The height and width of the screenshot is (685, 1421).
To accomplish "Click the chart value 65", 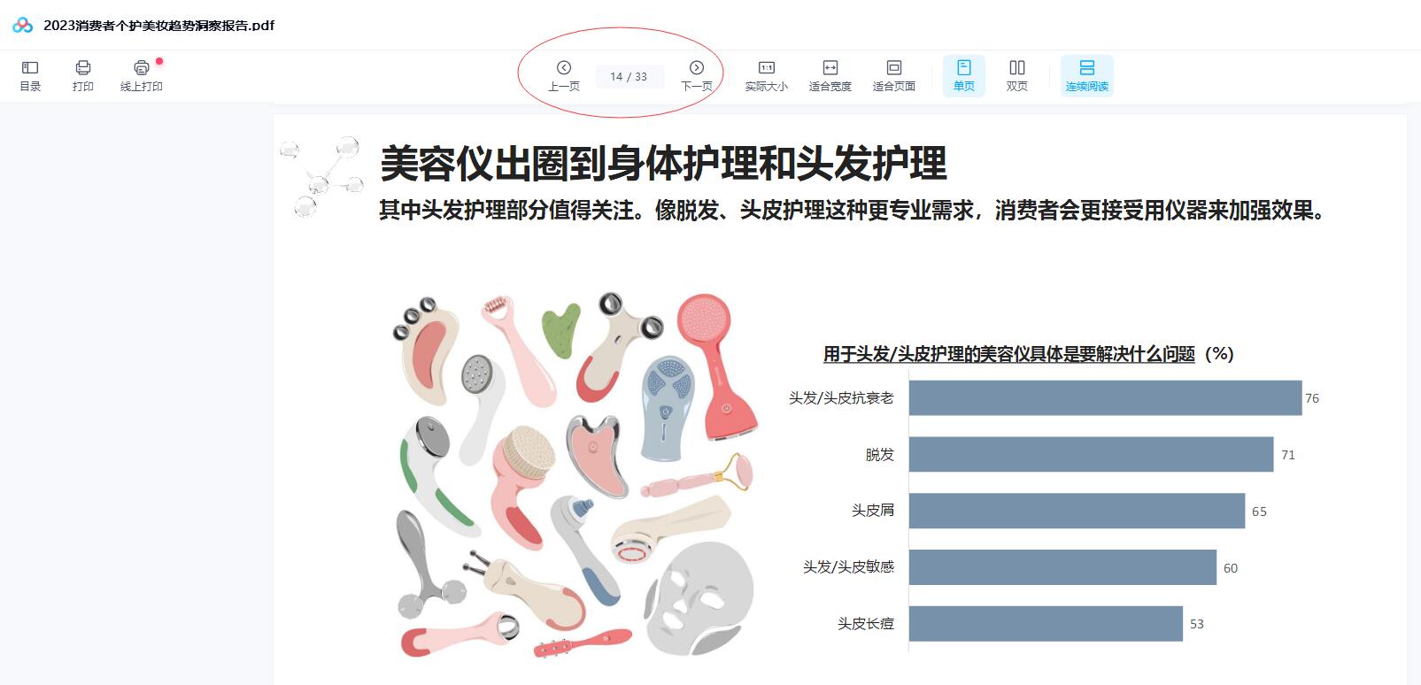I will (1259, 512).
